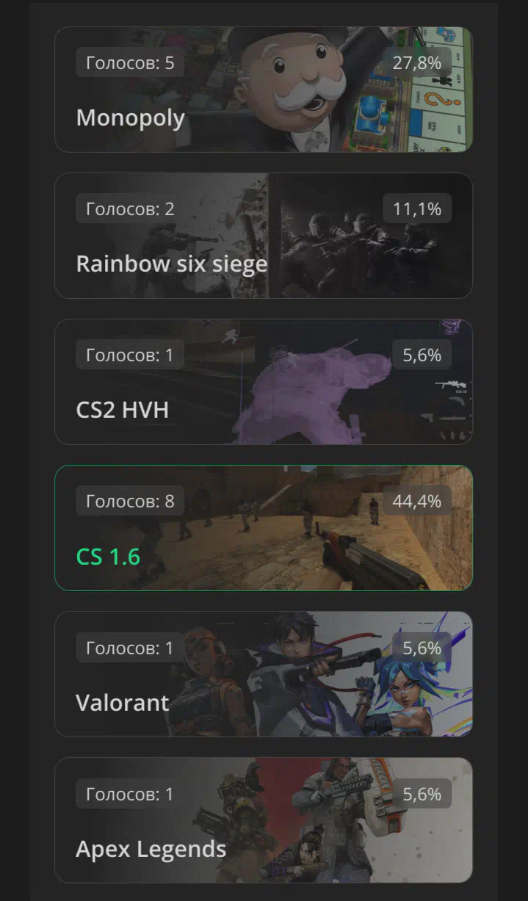The image size is (528, 901).
Task: Pick the CS2 HVH card
Action: pyautogui.click(x=264, y=382)
